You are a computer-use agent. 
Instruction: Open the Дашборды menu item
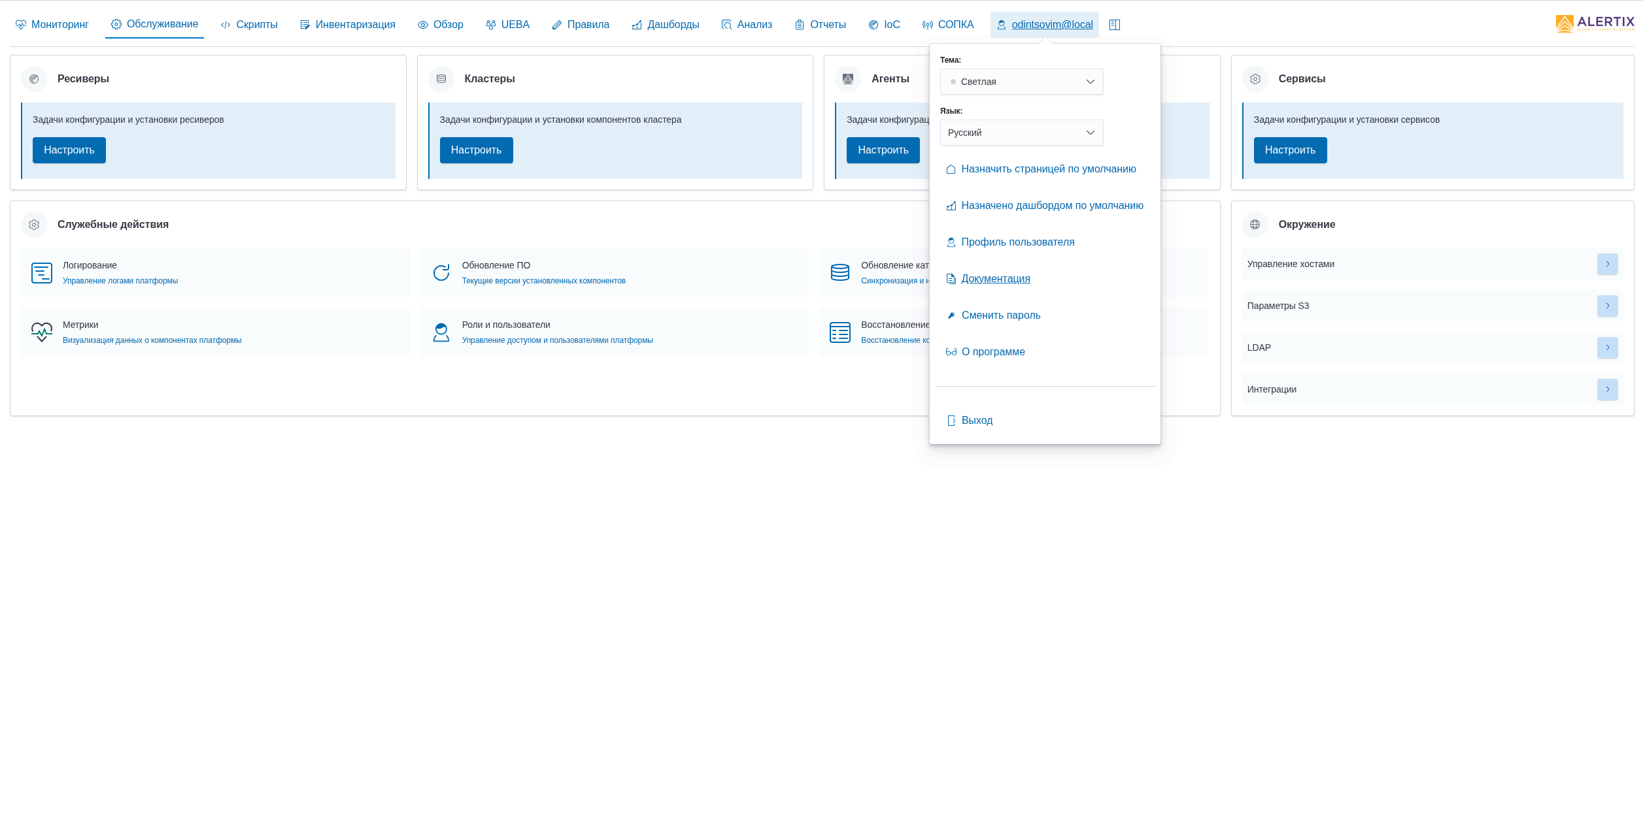click(666, 25)
